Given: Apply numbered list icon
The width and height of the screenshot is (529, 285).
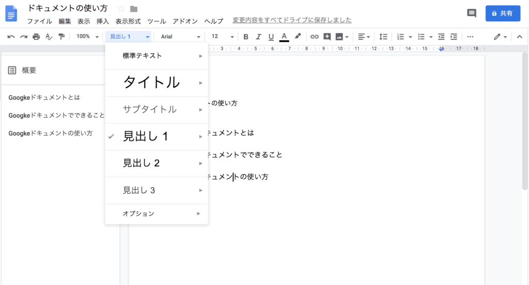Looking at the screenshot, I should 400,37.
